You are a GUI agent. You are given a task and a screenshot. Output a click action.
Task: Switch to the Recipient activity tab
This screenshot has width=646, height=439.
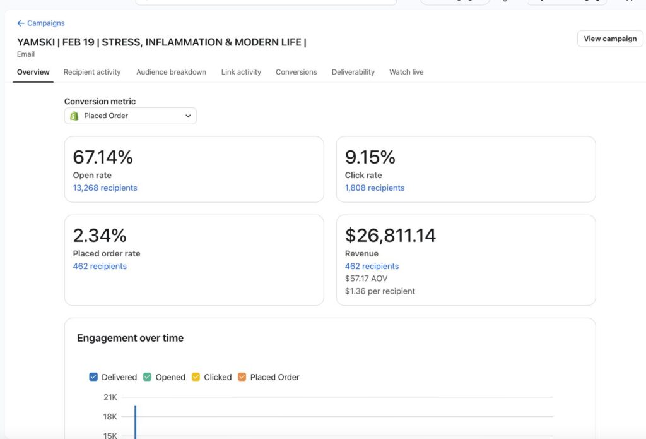[92, 72]
